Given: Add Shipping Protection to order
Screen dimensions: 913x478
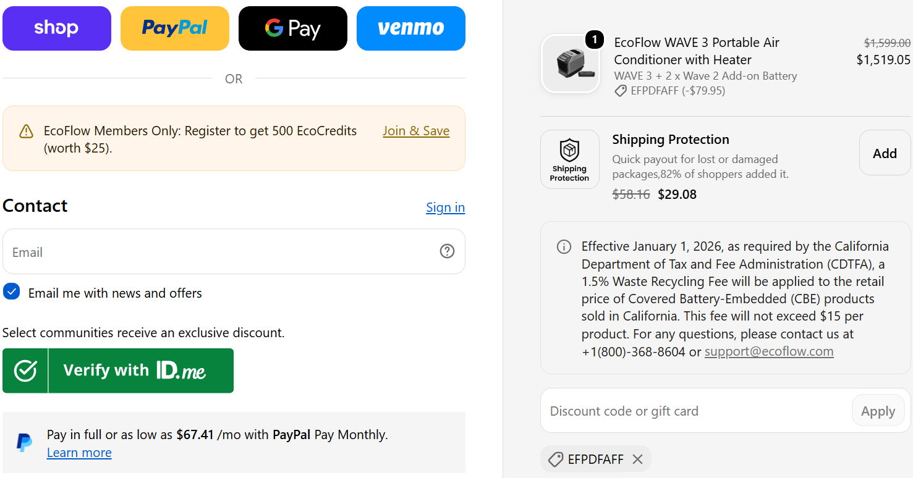Looking at the screenshot, I should [x=885, y=153].
